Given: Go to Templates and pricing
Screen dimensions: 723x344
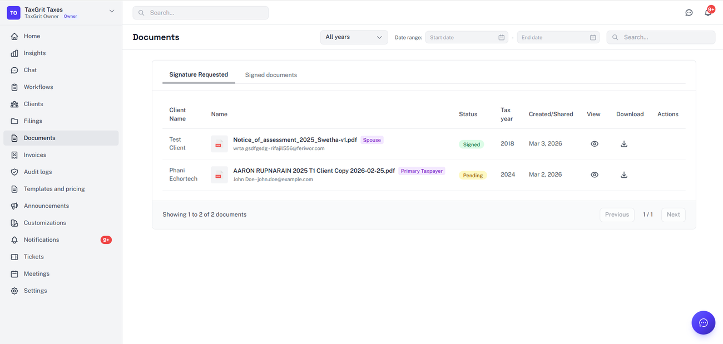Looking at the screenshot, I should click(x=61, y=189).
